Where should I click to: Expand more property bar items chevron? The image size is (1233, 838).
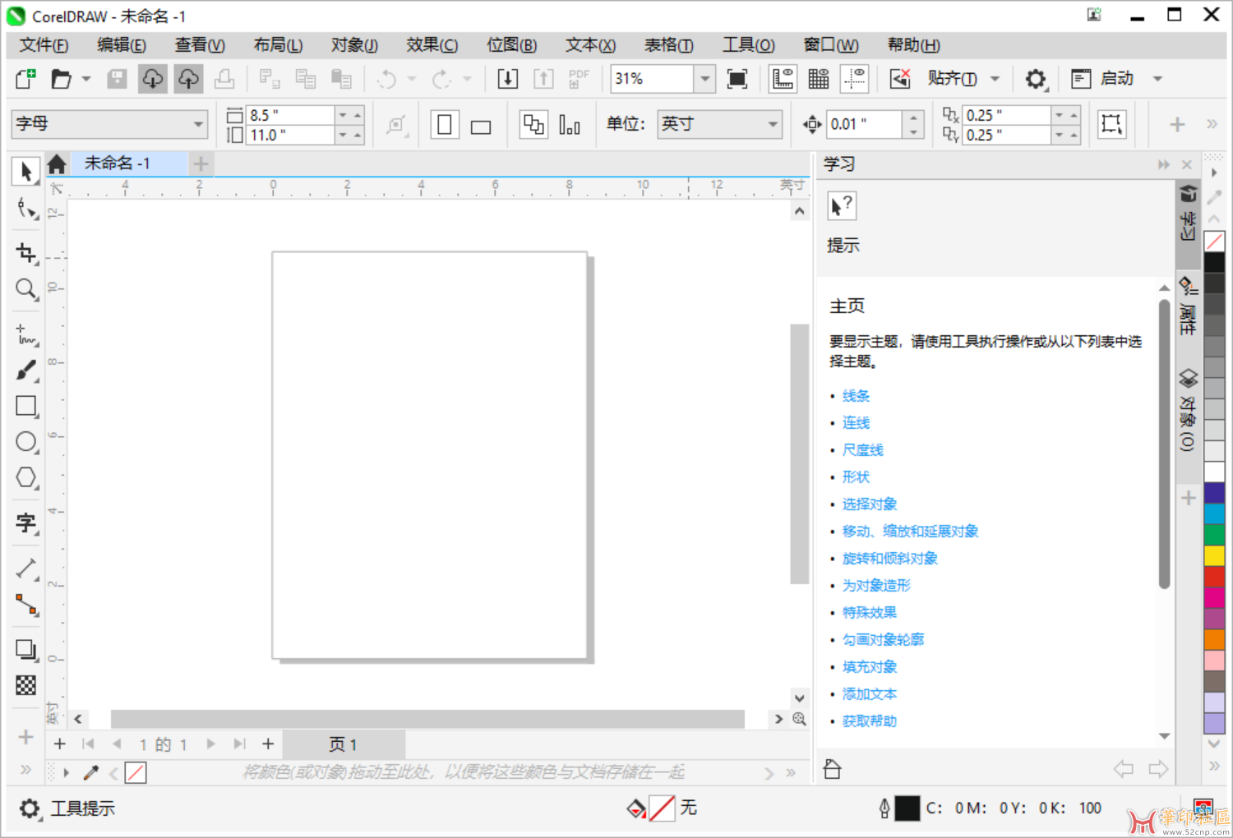coord(1212,124)
